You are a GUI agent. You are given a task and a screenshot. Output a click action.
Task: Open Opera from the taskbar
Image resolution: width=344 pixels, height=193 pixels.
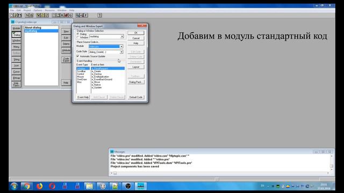(x=52, y=186)
